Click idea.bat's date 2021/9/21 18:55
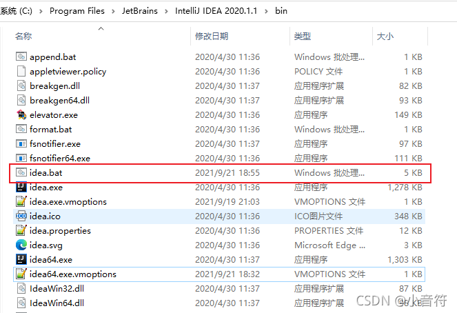Screen dimensions: 457x313 [x=227, y=172]
